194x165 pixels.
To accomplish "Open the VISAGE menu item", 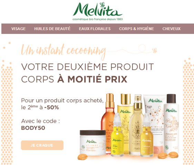I will [19, 29].
